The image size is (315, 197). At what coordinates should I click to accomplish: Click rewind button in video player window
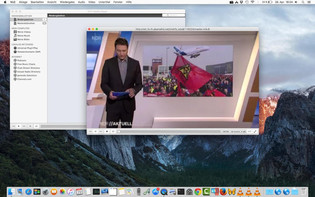[90, 132]
